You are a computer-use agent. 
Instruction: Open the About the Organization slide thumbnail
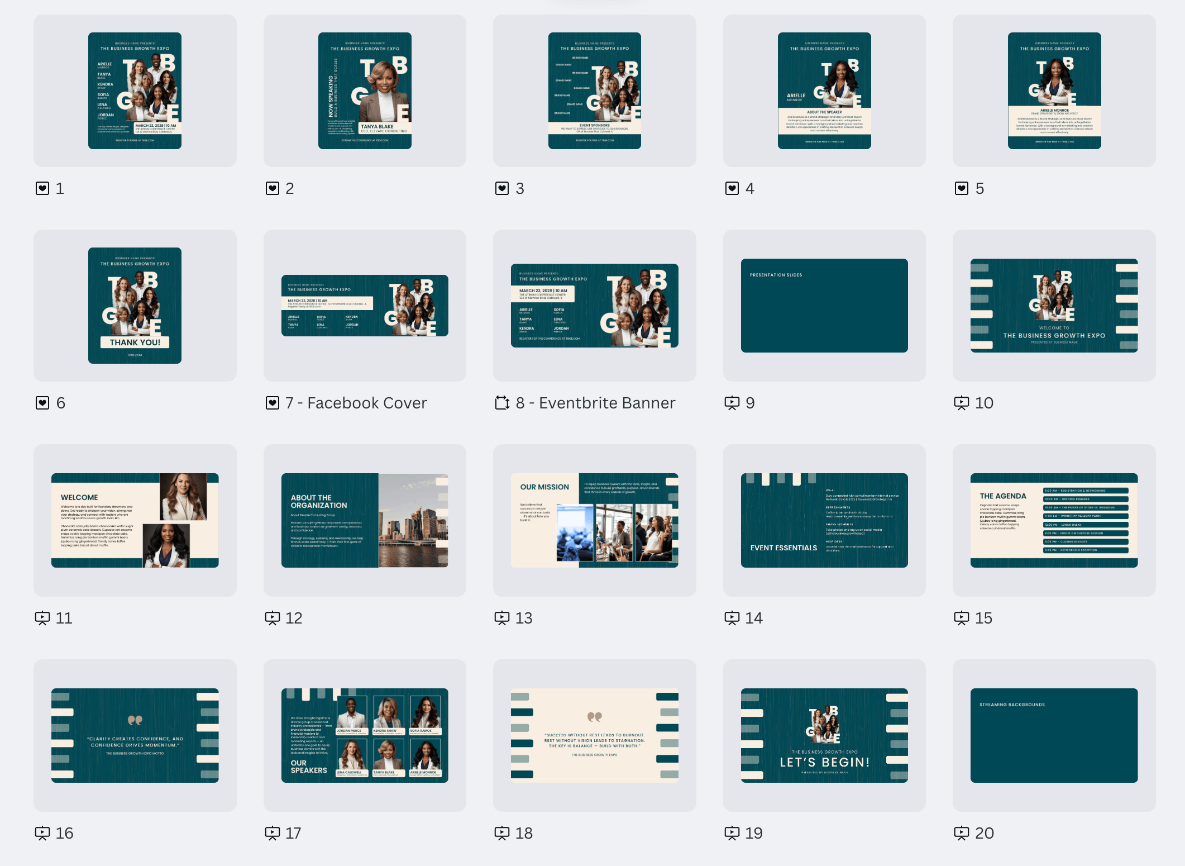(x=365, y=520)
